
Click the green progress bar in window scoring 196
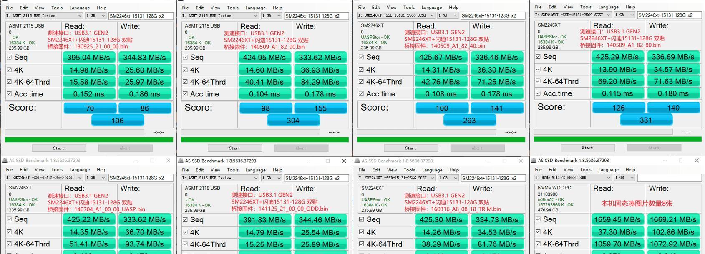click(89, 140)
